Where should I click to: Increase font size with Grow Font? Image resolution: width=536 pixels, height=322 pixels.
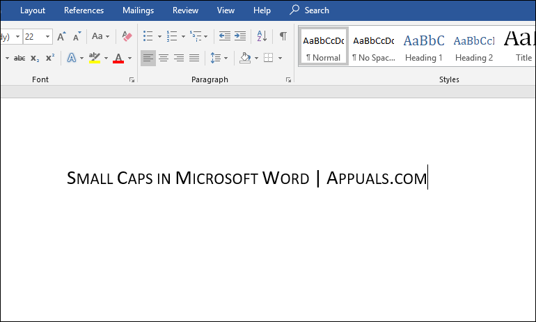(x=61, y=36)
